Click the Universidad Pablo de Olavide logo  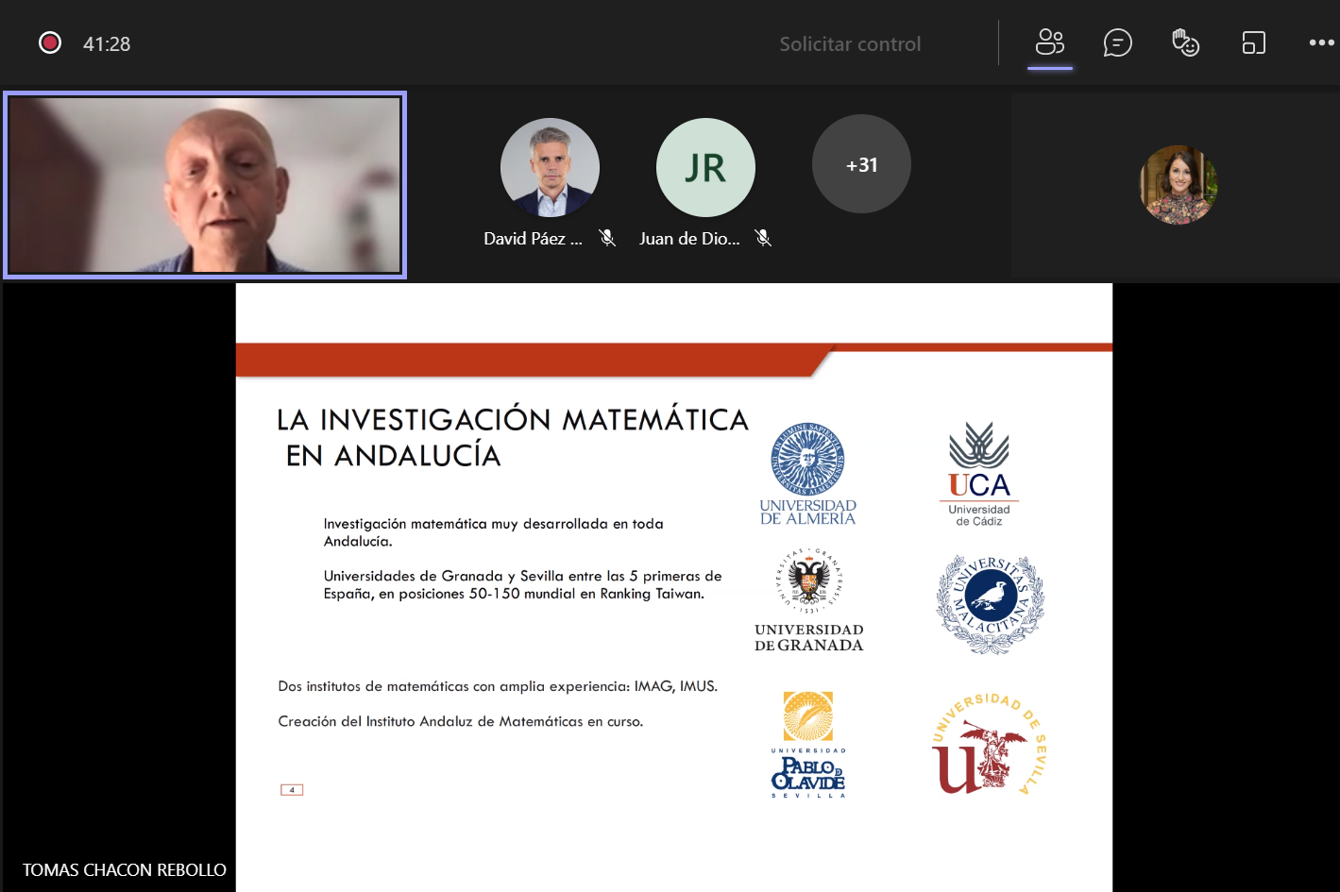808,745
